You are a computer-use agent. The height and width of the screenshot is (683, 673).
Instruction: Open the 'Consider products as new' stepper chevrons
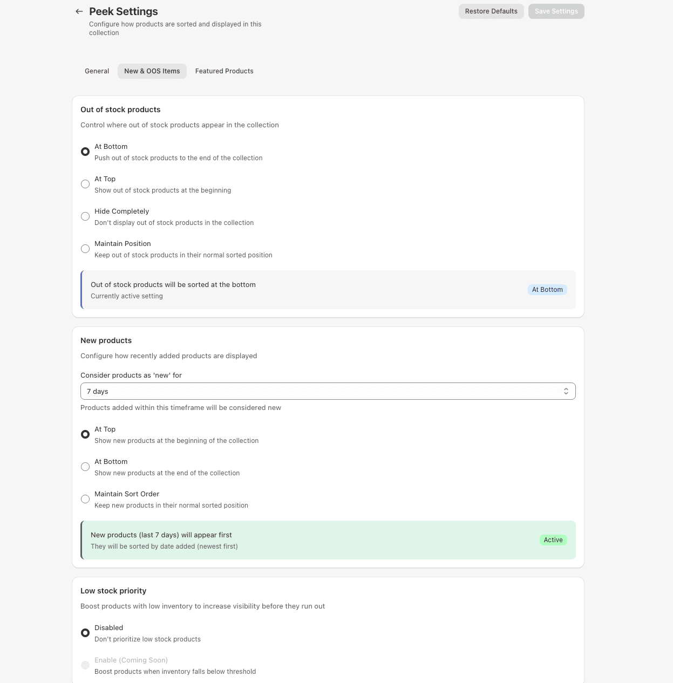tap(566, 391)
